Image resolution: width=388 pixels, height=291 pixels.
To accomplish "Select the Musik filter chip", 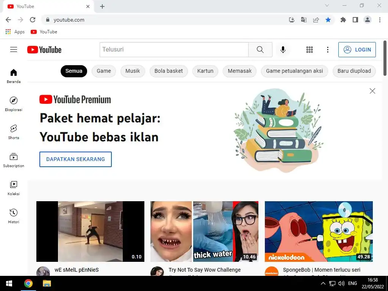I will pyautogui.click(x=133, y=71).
